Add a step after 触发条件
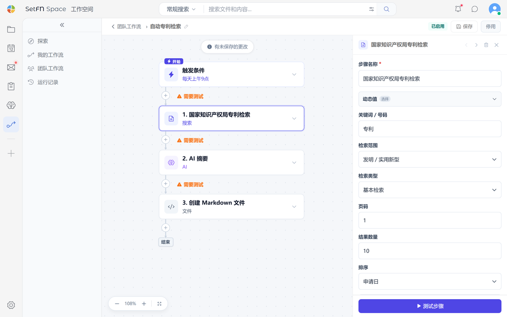Viewport: 507px width, 317px height. pos(166,95)
